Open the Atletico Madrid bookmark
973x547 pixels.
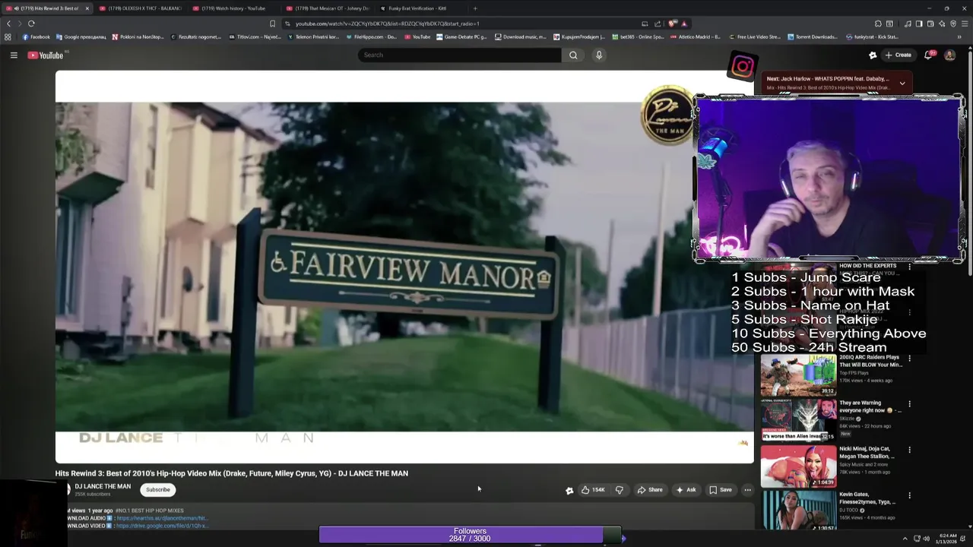point(696,36)
